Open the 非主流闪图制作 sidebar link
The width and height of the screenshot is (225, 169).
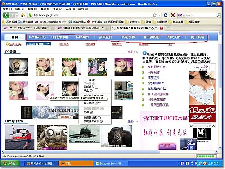click(158, 94)
